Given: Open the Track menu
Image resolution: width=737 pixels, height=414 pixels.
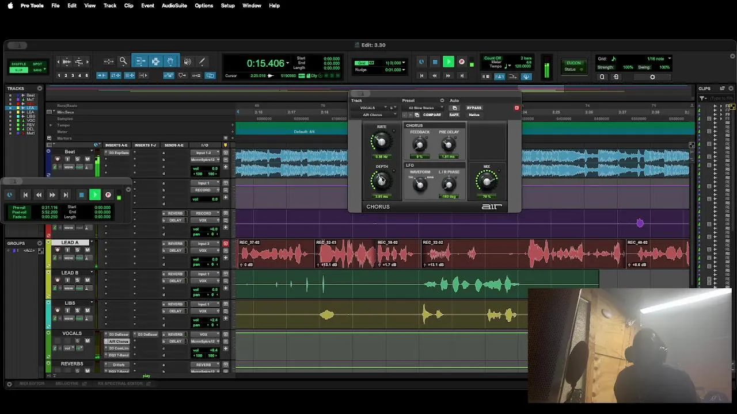Looking at the screenshot, I should [x=109, y=6].
